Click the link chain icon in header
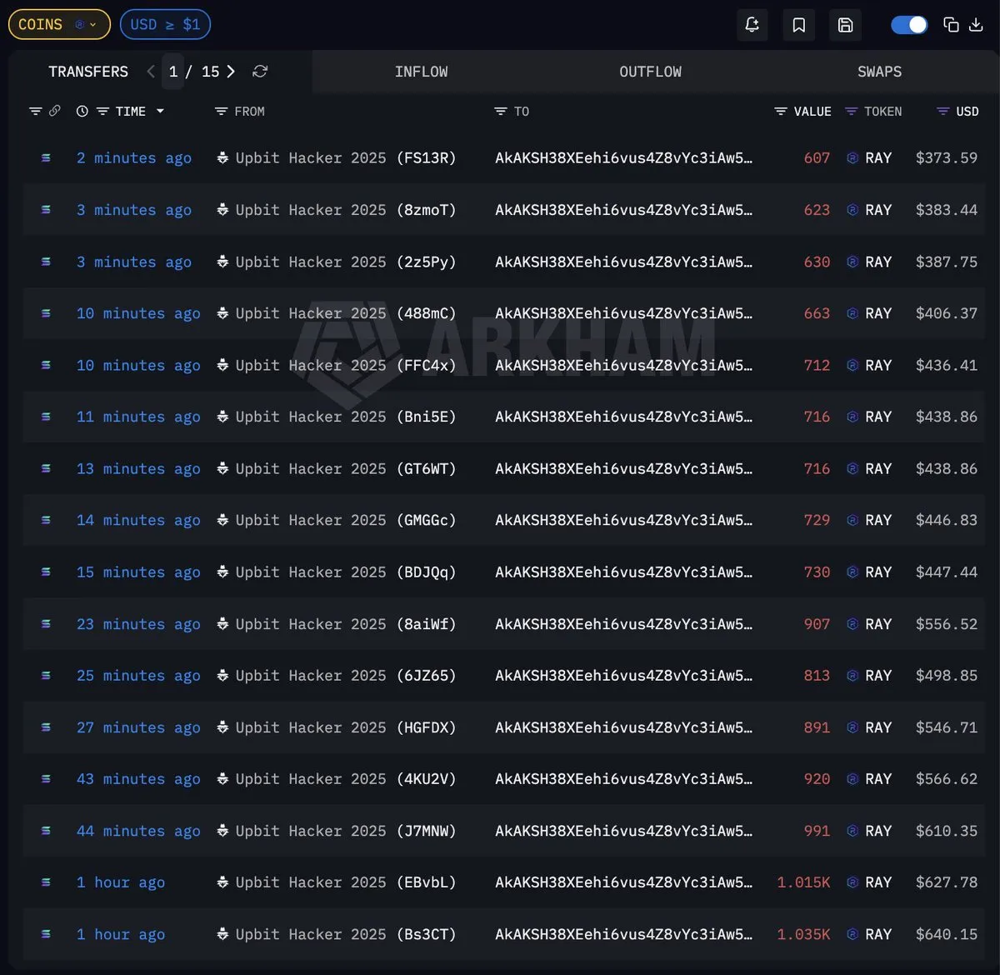The width and height of the screenshot is (1000, 975). pos(55,111)
